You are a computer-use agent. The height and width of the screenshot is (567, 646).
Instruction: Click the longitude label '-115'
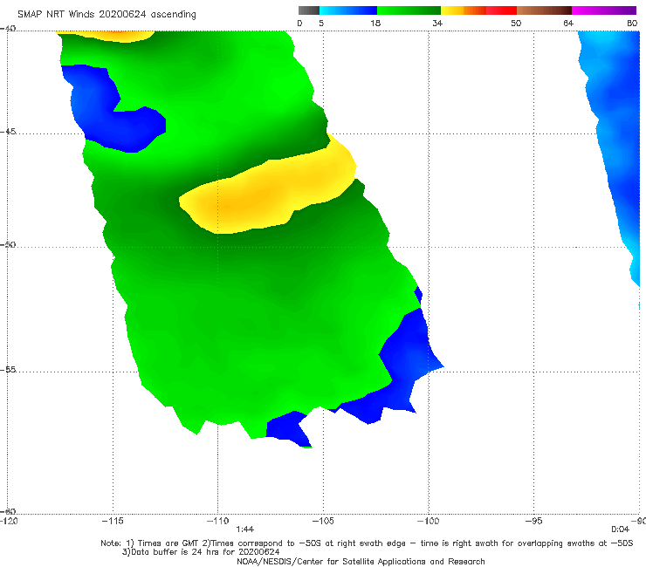(113, 521)
